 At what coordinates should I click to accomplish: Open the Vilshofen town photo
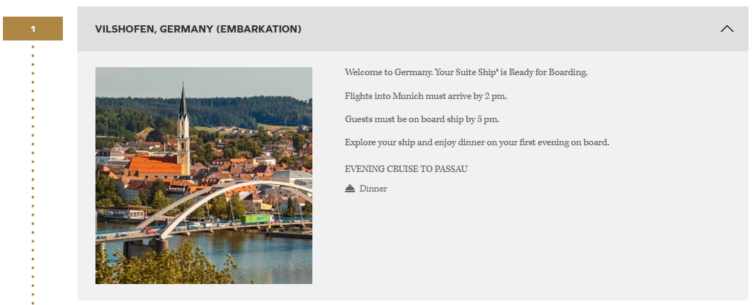click(204, 176)
